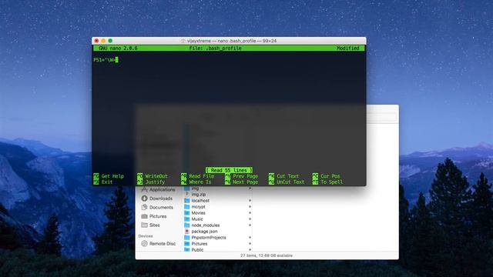The image size is (493, 277).
Task: Click the Next Page shortcut in nano
Action: point(241,182)
